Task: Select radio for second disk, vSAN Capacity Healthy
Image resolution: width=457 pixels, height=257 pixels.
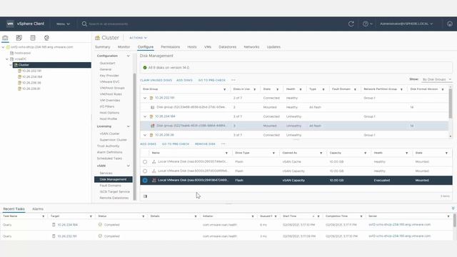Action: click(145, 171)
